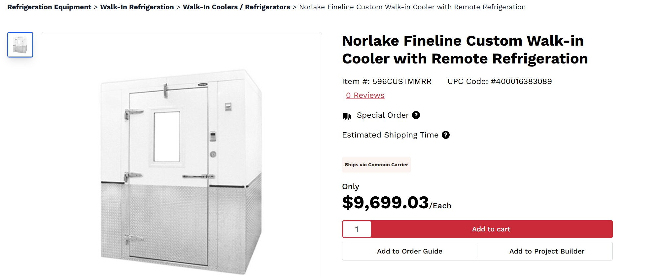This screenshot has height=277, width=658.
Task: Navigate to Walk-In Coolers / Refrigerators breadcrumb
Action: coord(236,7)
